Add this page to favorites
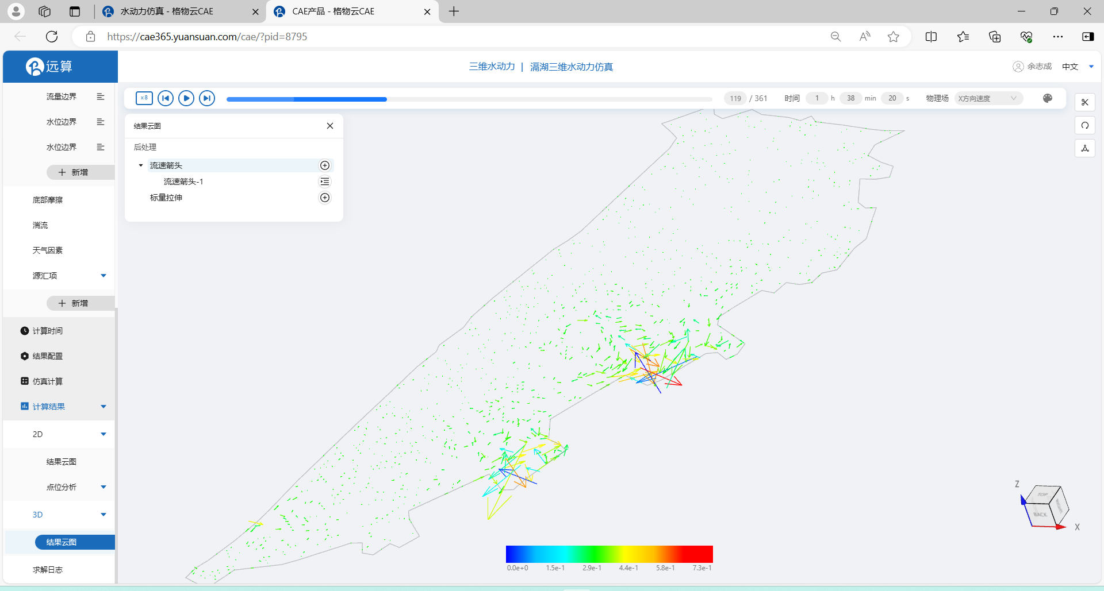Image resolution: width=1104 pixels, height=591 pixels. (893, 37)
